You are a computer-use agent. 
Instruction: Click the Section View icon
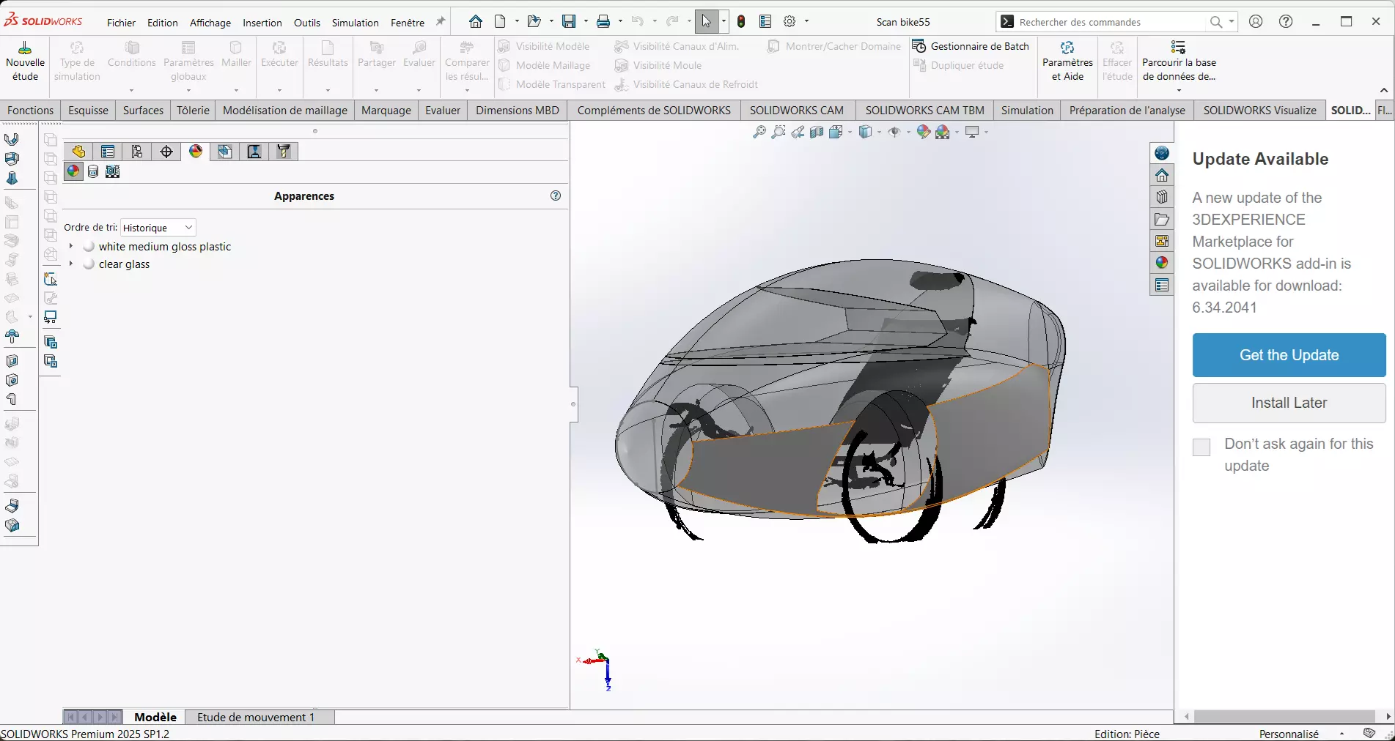click(x=817, y=132)
